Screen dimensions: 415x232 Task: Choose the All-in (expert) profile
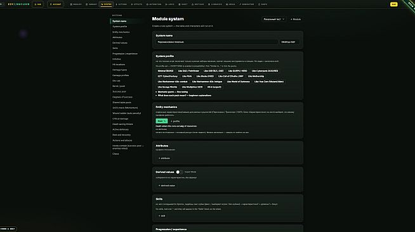pyautogui.click(x=214, y=87)
